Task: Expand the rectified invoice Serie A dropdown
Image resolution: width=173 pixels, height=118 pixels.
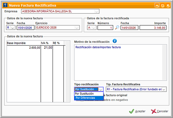Action: [94, 28]
